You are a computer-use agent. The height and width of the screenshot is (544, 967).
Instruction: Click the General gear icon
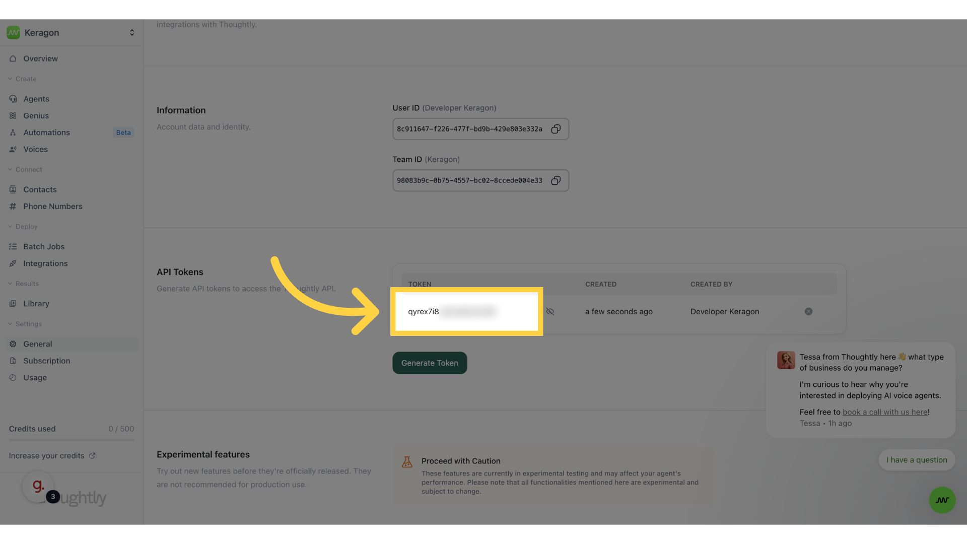13,344
